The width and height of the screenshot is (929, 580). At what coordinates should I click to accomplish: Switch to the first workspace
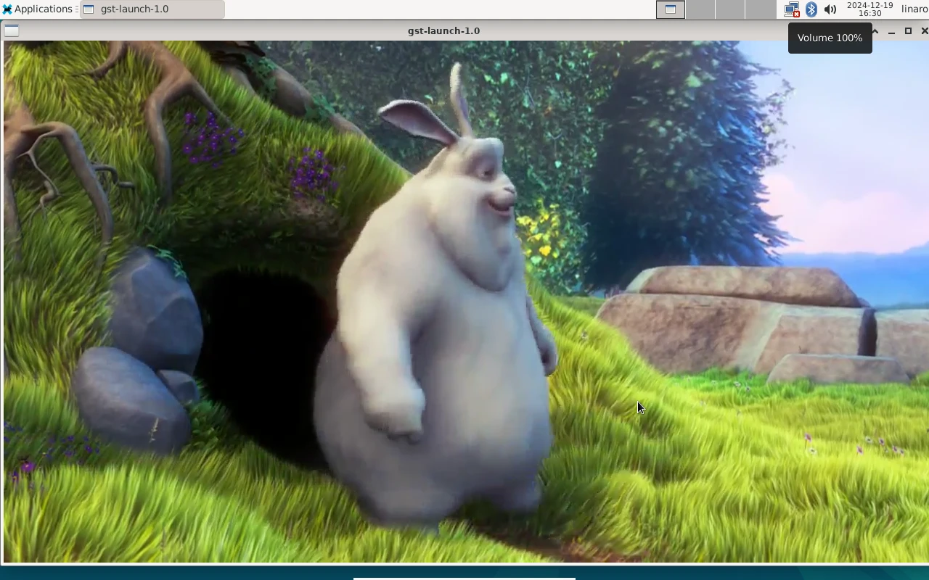pyautogui.click(x=671, y=9)
